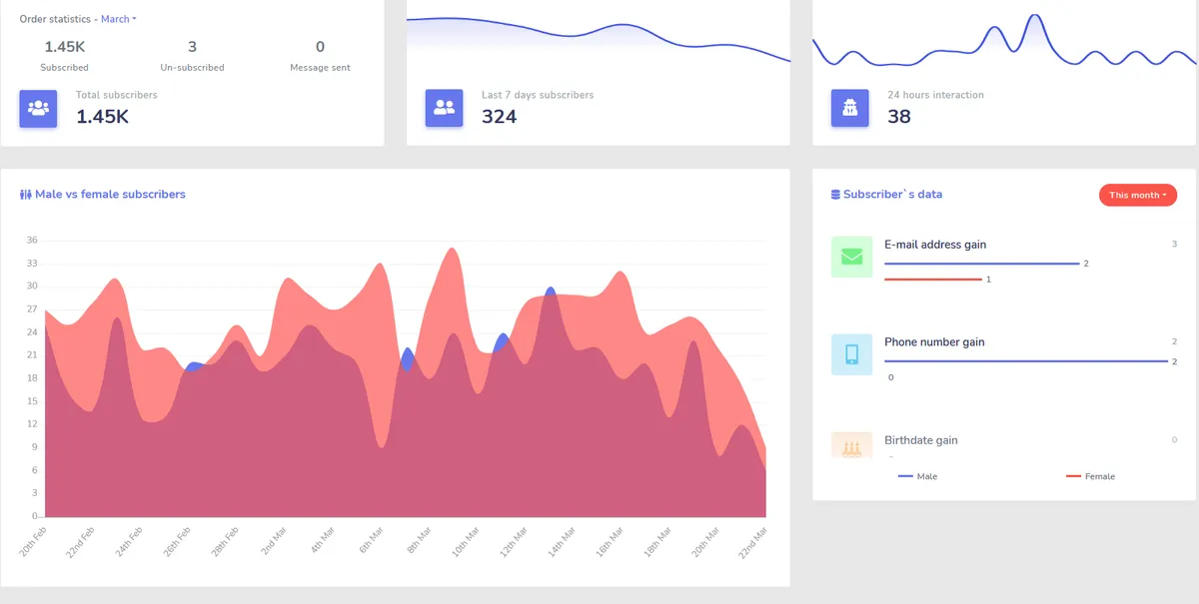Click the Phone number gain mobile icon
Viewport: 1199px width, 604px height.
[x=851, y=354]
